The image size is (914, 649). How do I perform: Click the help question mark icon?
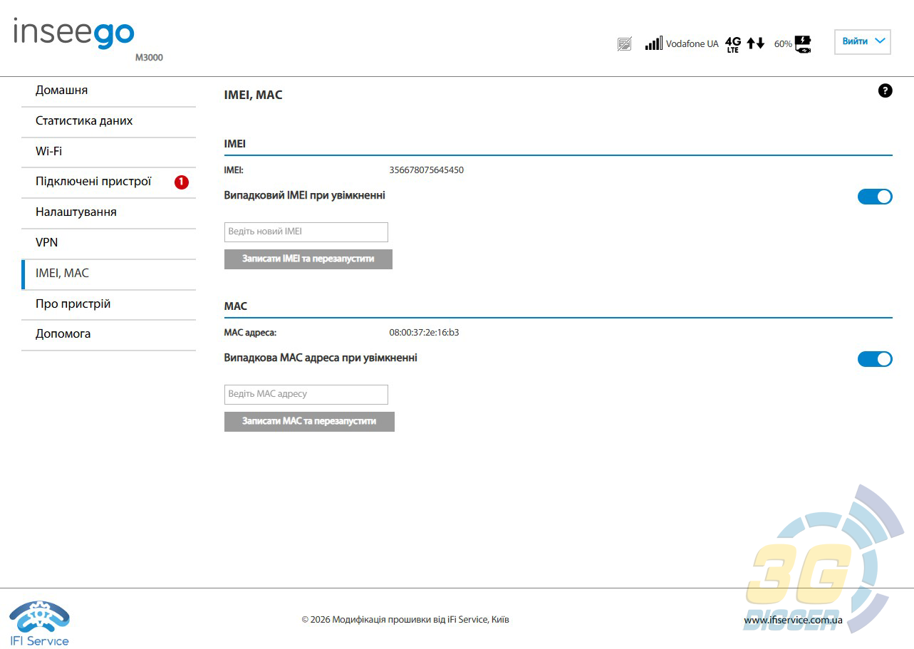click(x=885, y=90)
